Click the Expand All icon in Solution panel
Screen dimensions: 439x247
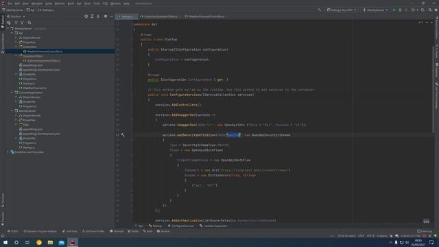pos(92,16)
